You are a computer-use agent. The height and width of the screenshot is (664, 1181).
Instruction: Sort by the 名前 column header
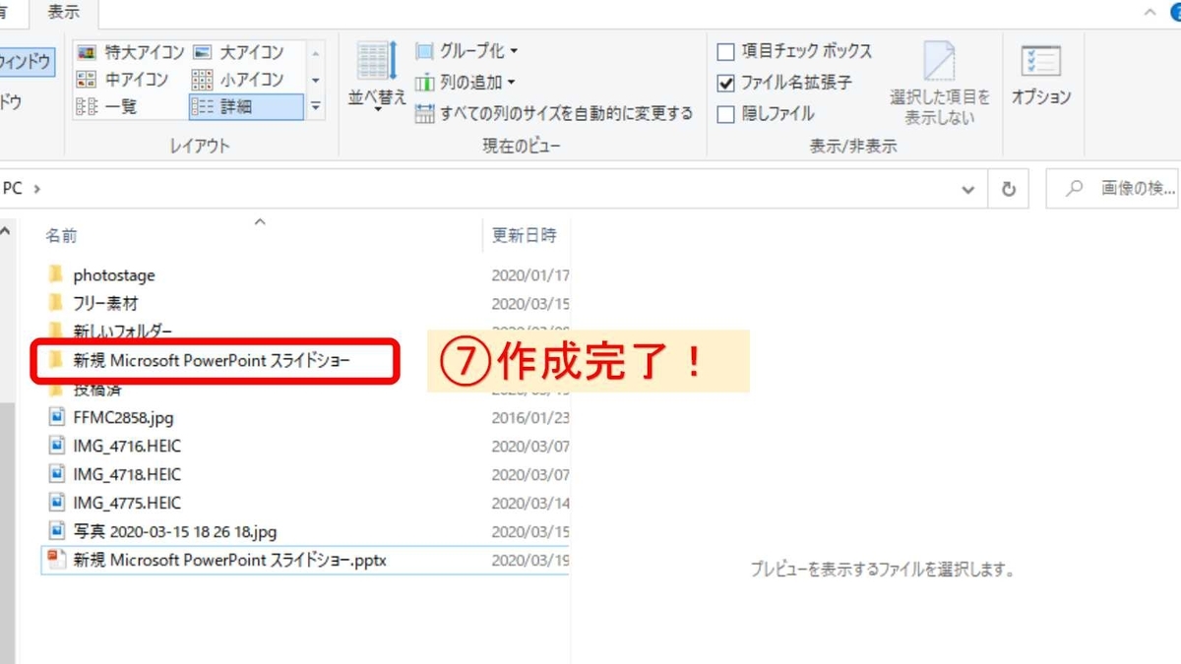[61, 236]
